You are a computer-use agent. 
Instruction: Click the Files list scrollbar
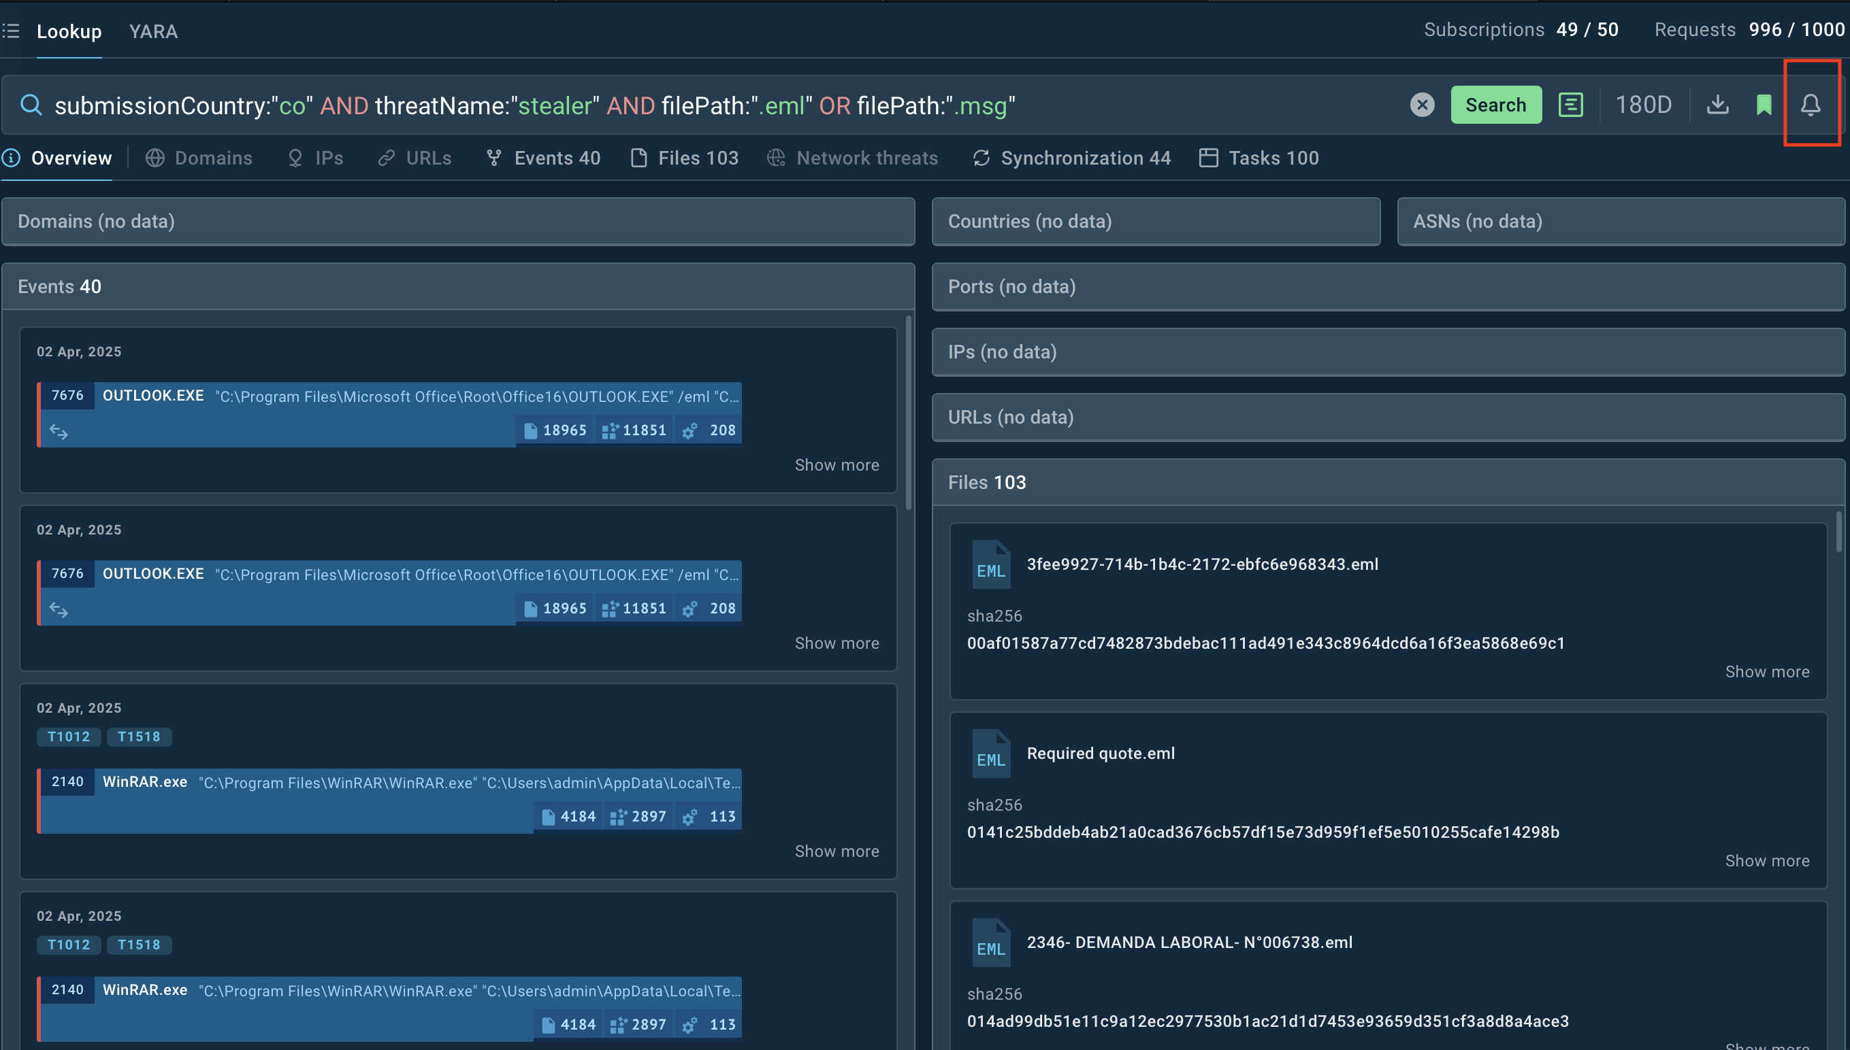tap(1838, 532)
